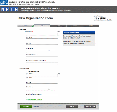117x112 pixels.
Task: Focus the Primary Contact E-mail Verification Address field
Action: tap(42, 96)
